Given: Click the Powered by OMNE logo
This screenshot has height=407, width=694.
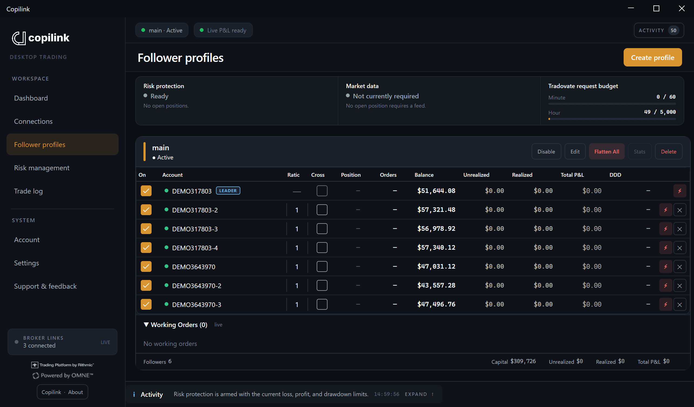Looking at the screenshot, I should pyautogui.click(x=63, y=375).
